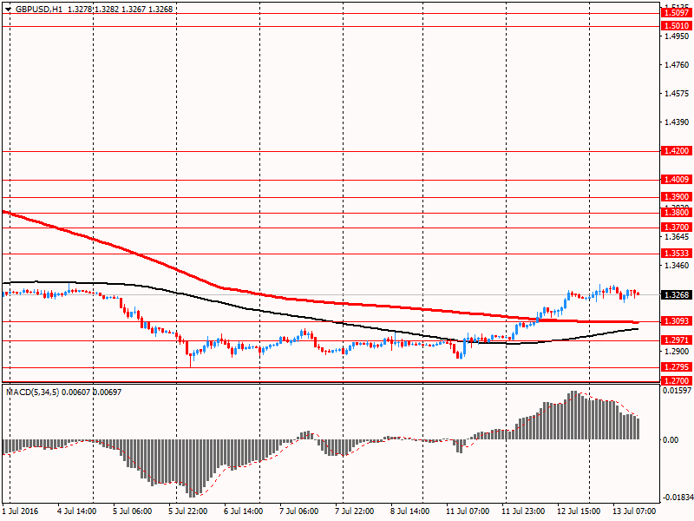Click the MACD zero level 0.00 label
The width and height of the screenshot is (694, 521).
[671, 439]
